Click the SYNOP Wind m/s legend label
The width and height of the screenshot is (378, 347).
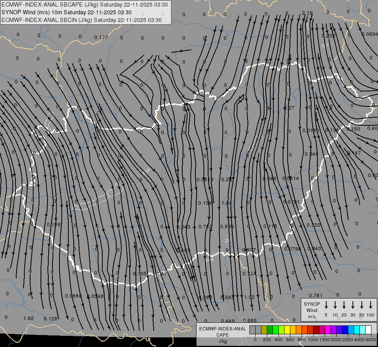tap(312, 310)
